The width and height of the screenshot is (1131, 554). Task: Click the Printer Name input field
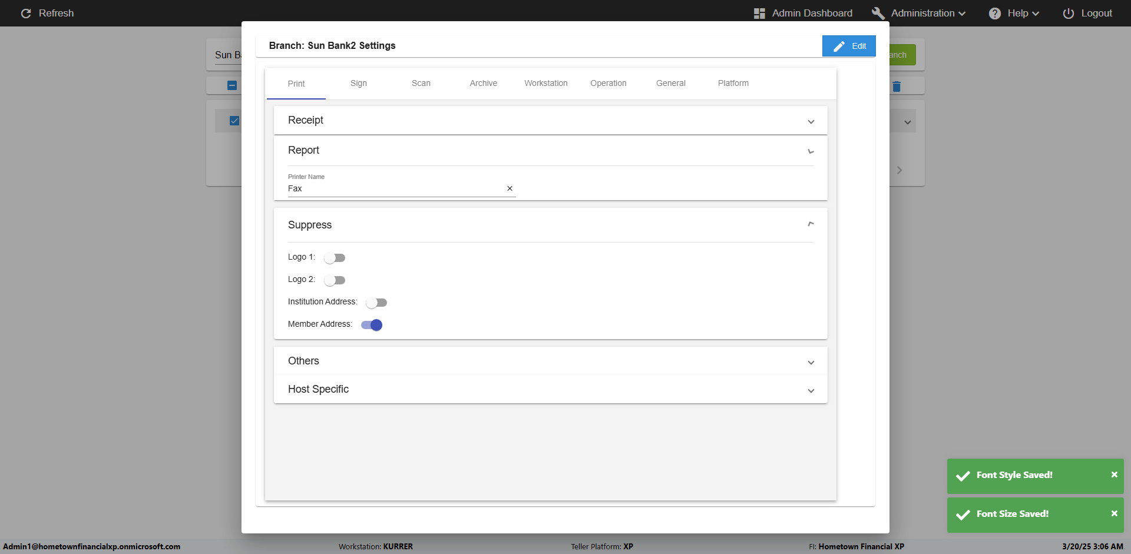coord(395,188)
